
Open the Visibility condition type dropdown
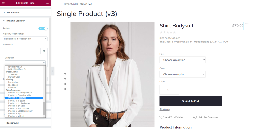26,39
